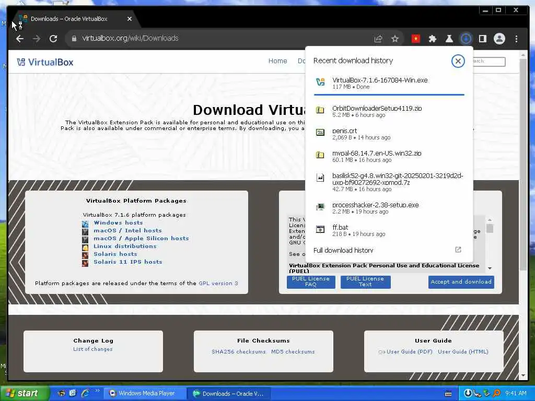Click the Chrome Labs flask icon
Viewport: 535px width, 401px height.
(x=449, y=39)
